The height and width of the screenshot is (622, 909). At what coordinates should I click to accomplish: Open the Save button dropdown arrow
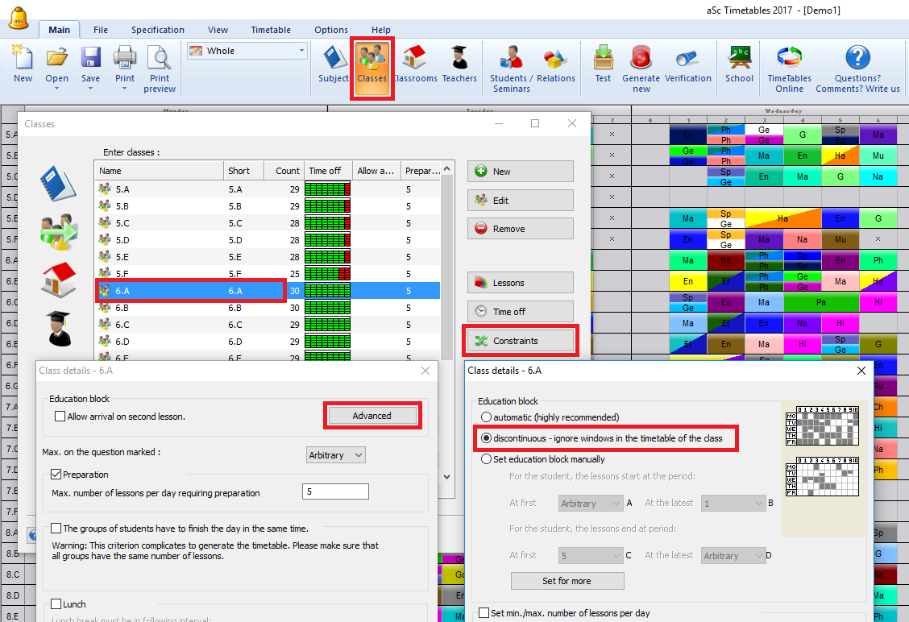point(91,88)
